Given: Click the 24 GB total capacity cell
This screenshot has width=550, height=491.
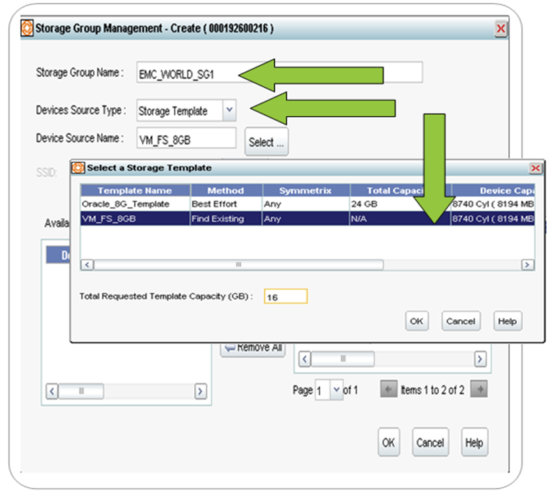Looking at the screenshot, I should point(400,204).
